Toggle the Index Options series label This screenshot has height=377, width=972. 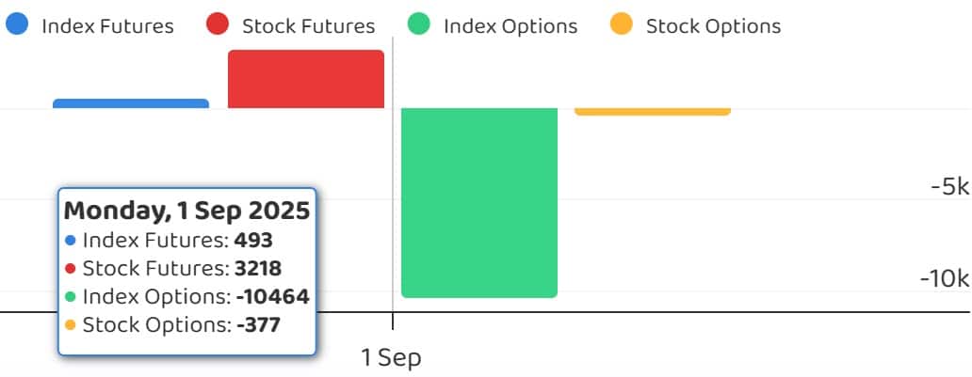tap(510, 26)
